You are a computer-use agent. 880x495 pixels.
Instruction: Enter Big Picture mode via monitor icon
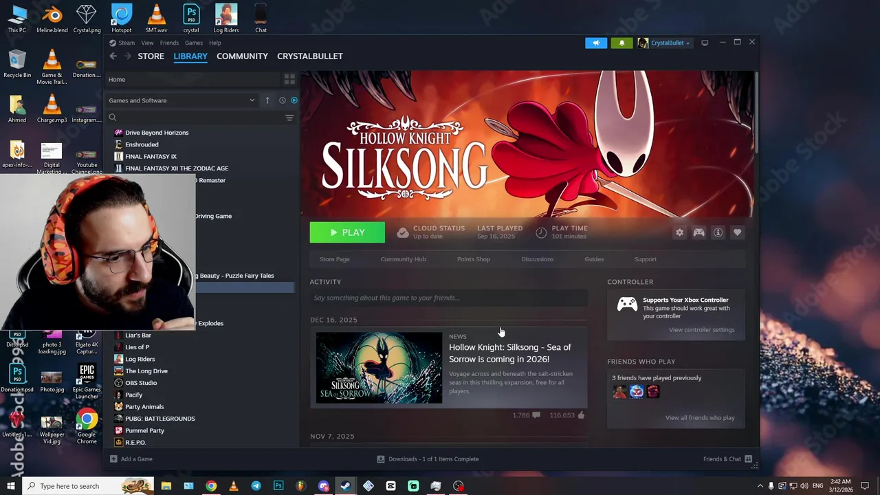tap(705, 43)
